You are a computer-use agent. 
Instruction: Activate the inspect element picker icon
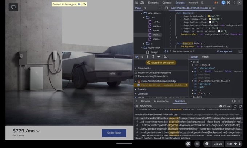pos(136,3)
